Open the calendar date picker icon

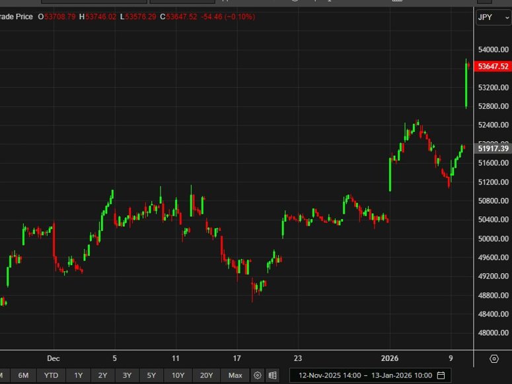441,375
